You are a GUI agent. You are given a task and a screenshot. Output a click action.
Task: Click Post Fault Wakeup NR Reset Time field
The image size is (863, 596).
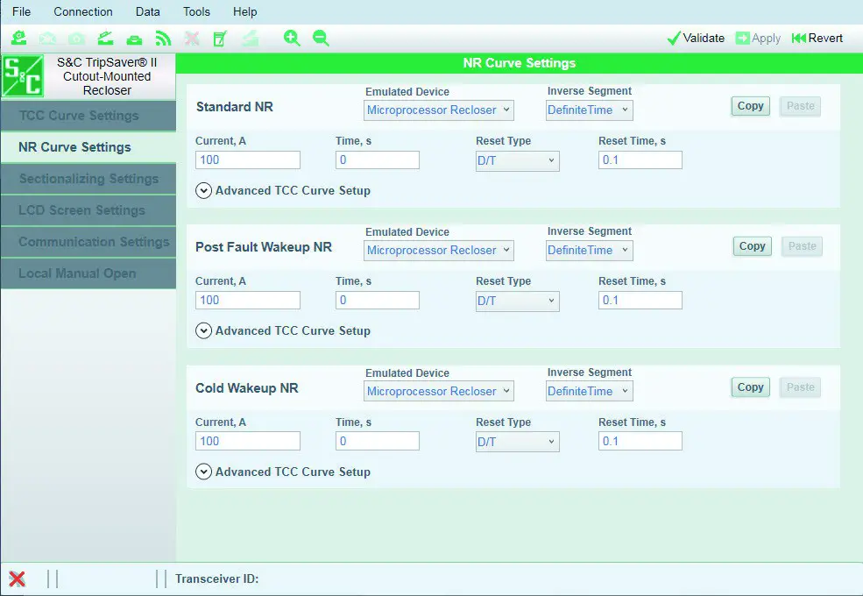[640, 301]
